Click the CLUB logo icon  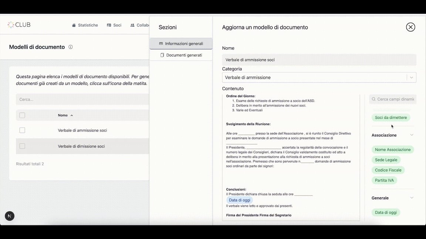point(11,25)
